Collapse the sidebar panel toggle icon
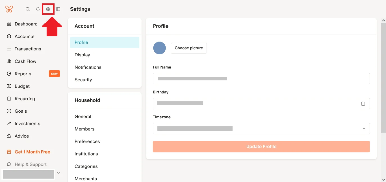The width and height of the screenshot is (386, 182). (x=58, y=9)
